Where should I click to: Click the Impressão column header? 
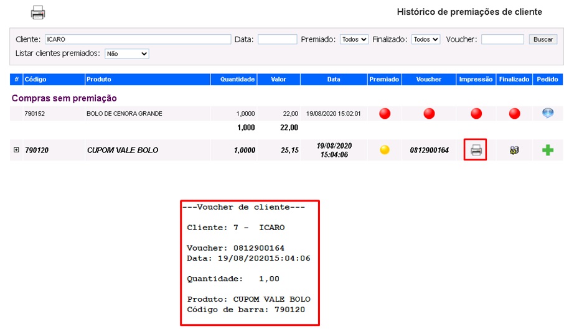(476, 80)
